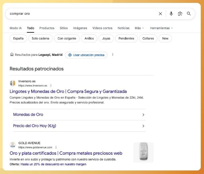
Task: Click the Inversoro.es favicon
Action: coord(13,83)
